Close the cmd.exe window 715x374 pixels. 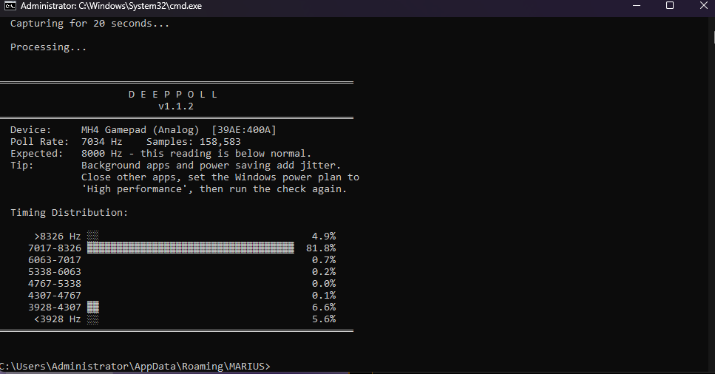coord(704,5)
